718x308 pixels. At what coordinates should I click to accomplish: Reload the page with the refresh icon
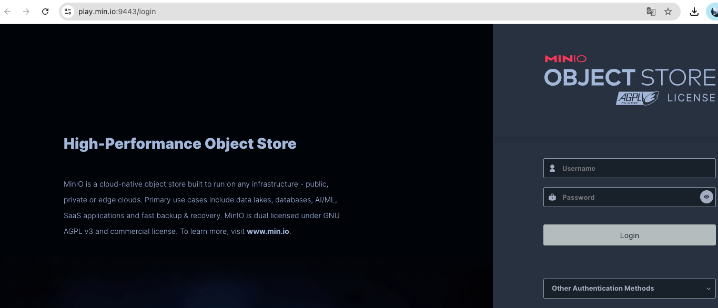(x=45, y=12)
